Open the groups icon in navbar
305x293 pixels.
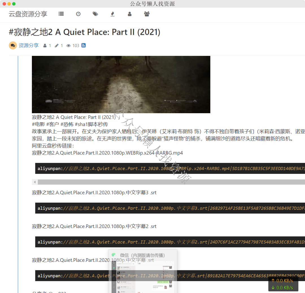pyautogui.click(x=147, y=14)
